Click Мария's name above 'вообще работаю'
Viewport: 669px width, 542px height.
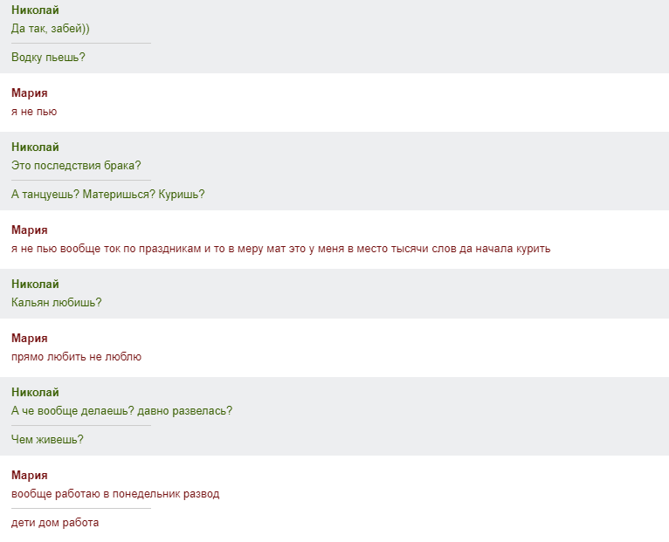coord(30,475)
